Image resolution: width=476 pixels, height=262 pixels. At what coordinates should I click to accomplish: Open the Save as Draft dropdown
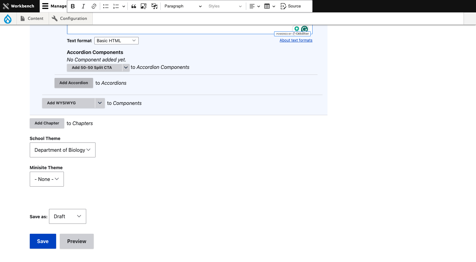click(68, 216)
